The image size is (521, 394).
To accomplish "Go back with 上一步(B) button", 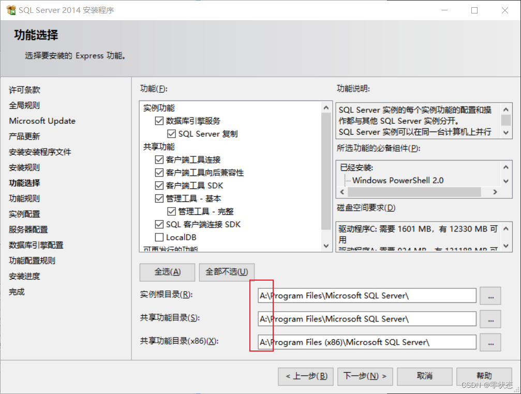I will [306, 376].
